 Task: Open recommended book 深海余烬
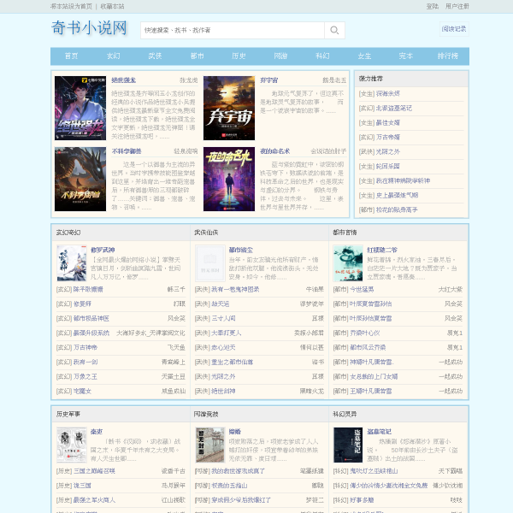388,93
